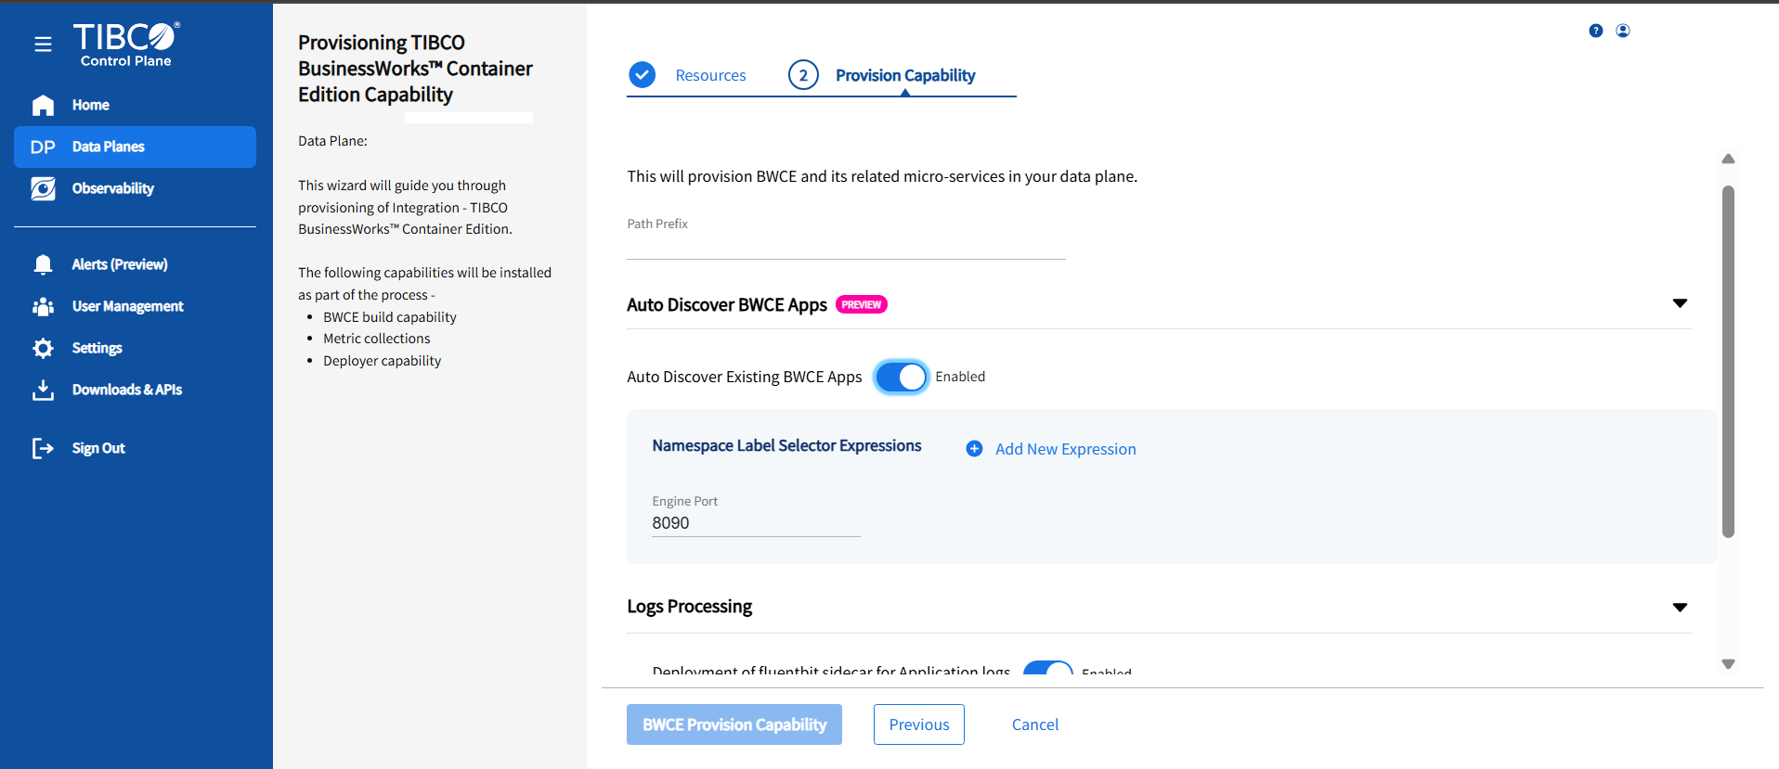Screen dimensions: 1779x769
Task: Click the Downloads & APIs icon
Action: (43, 391)
